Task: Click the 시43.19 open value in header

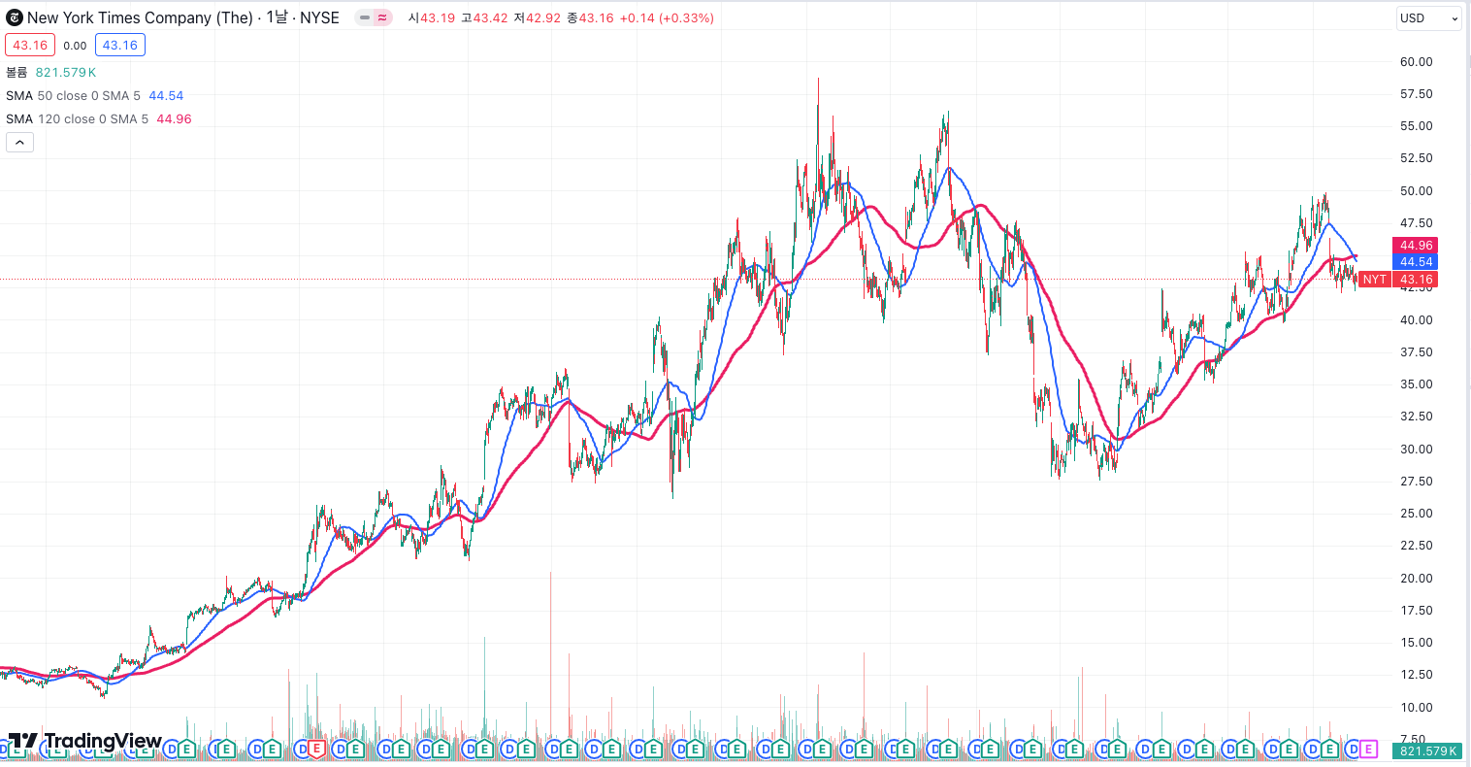Action: coord(431,18)
